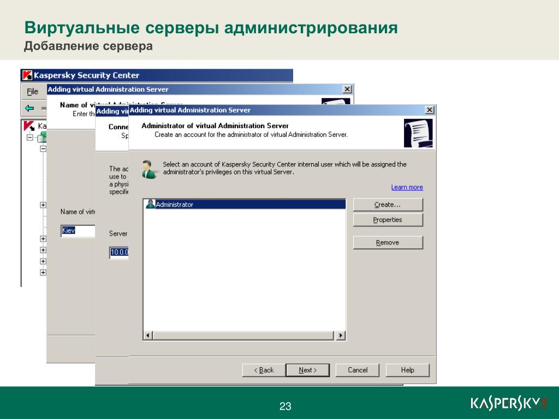
Task: Select the Kaspersky root node icon in tree
Action: [x=29, y=126]
